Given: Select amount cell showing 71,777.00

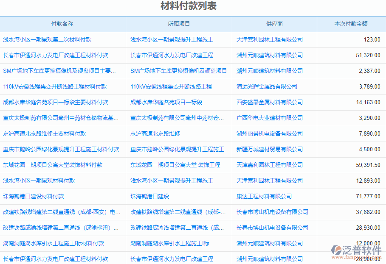Looking at the screenshot, I should [x=367, y=196].
